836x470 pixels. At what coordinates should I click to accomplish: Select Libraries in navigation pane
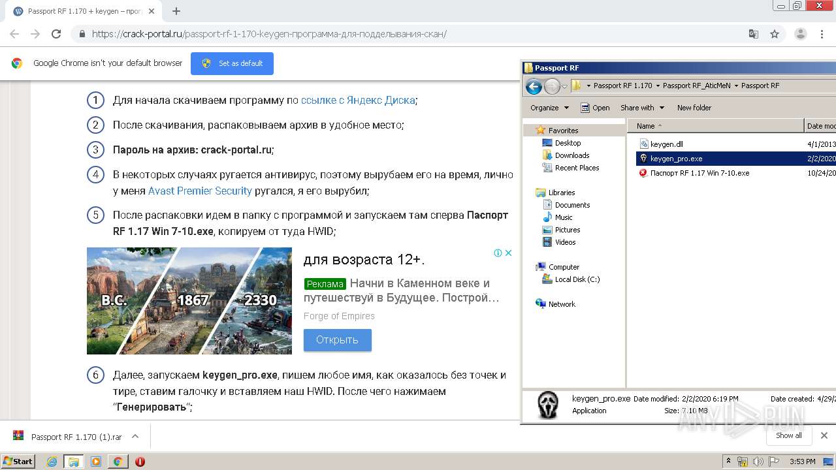tap(562, 193)
